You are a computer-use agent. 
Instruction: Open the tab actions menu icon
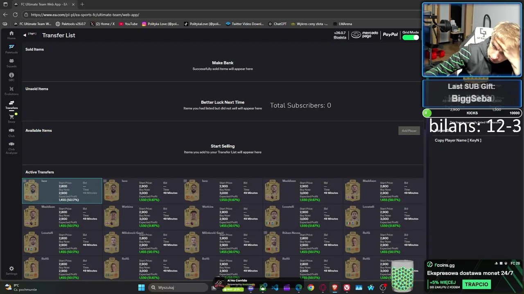(x=5, y=4)
